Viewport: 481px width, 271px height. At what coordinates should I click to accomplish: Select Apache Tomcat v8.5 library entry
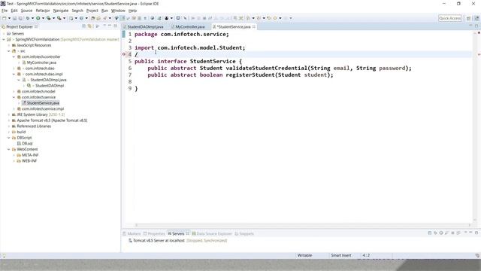click(52, 120)
